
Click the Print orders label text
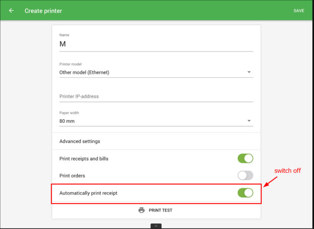click(72, 175)
